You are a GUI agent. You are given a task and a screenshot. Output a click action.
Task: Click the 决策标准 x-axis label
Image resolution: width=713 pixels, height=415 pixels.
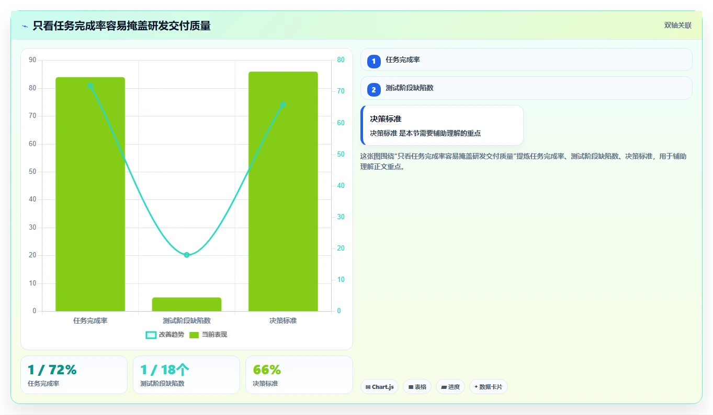point(283,321)
